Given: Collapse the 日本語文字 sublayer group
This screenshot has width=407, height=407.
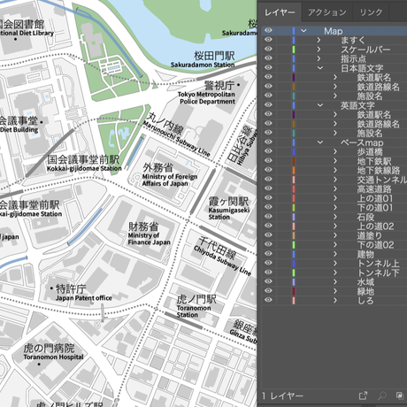Looking at the screenshot, I should (x=320, y=68).
